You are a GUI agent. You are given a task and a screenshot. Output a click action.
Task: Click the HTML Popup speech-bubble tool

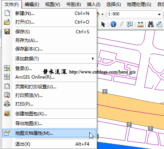130,24
